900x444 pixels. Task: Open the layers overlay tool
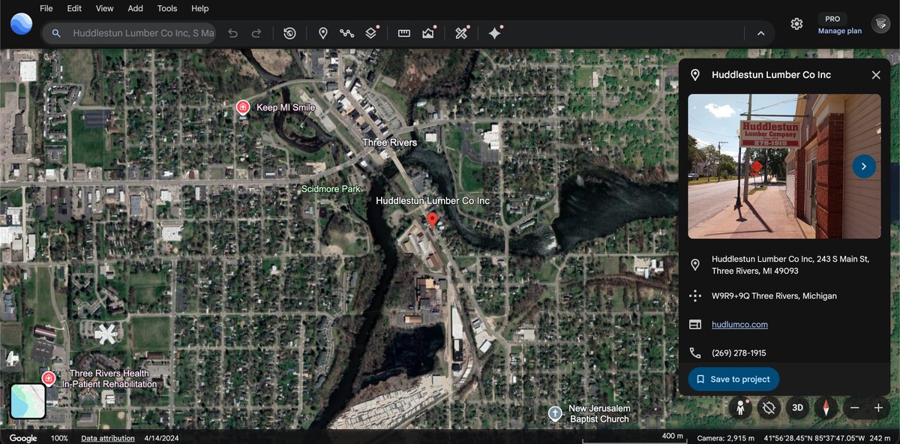pyautogui.click(x=371, y=33)
